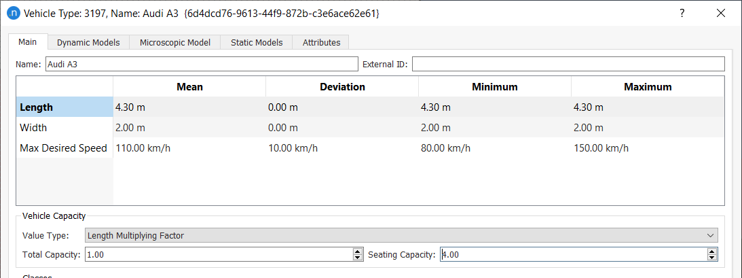Select the Attributes tab
This screenshot has width=742, height=278.
(321, 42)
